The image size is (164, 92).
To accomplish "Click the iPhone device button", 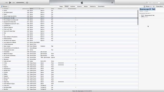I will tap(148, 6).
